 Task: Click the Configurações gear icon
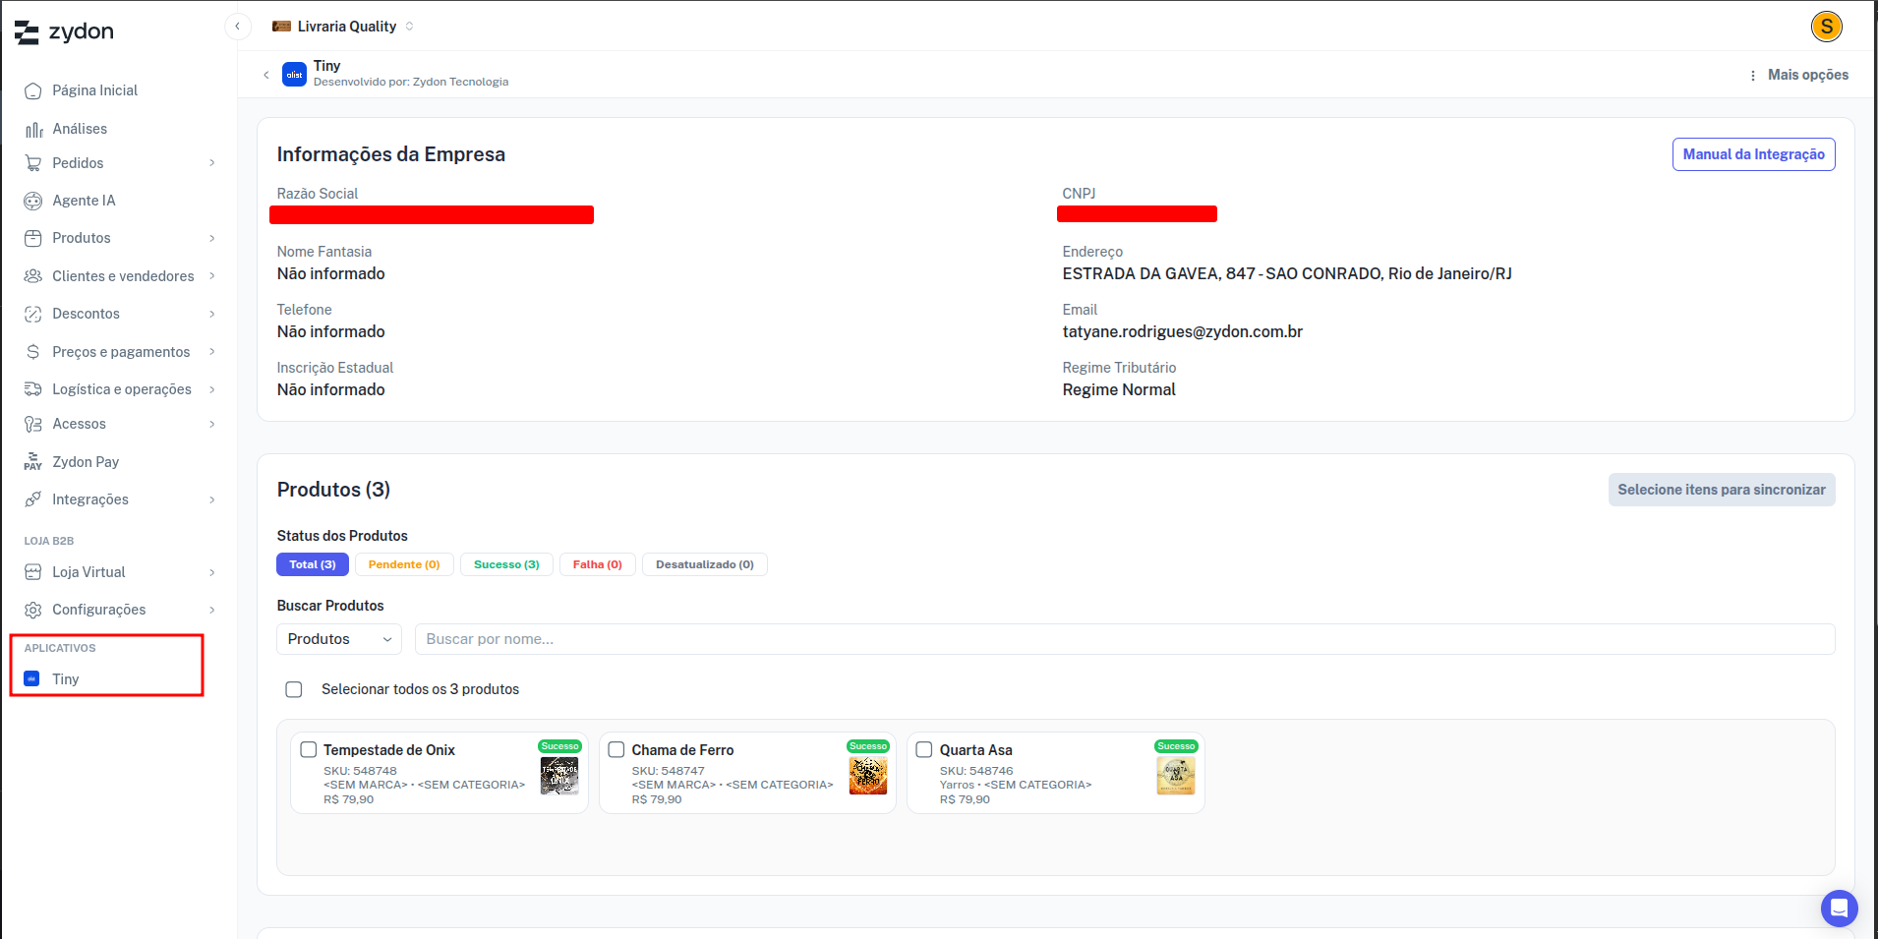33,610
